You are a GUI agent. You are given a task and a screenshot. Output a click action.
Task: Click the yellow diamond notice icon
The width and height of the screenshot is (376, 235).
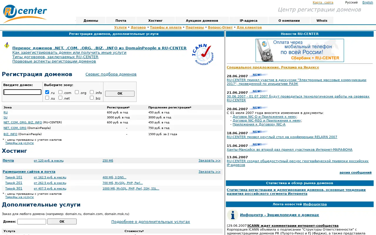(7, 46)
